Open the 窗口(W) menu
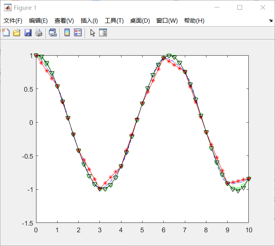 167,21
